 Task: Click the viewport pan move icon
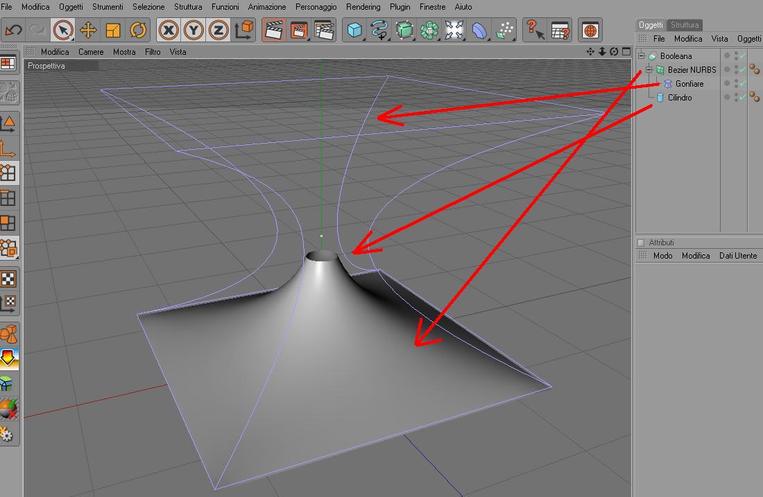coord(590,51)
